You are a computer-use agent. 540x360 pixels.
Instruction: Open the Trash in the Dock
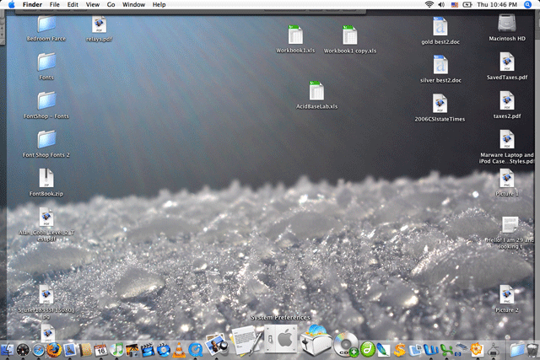532,350
